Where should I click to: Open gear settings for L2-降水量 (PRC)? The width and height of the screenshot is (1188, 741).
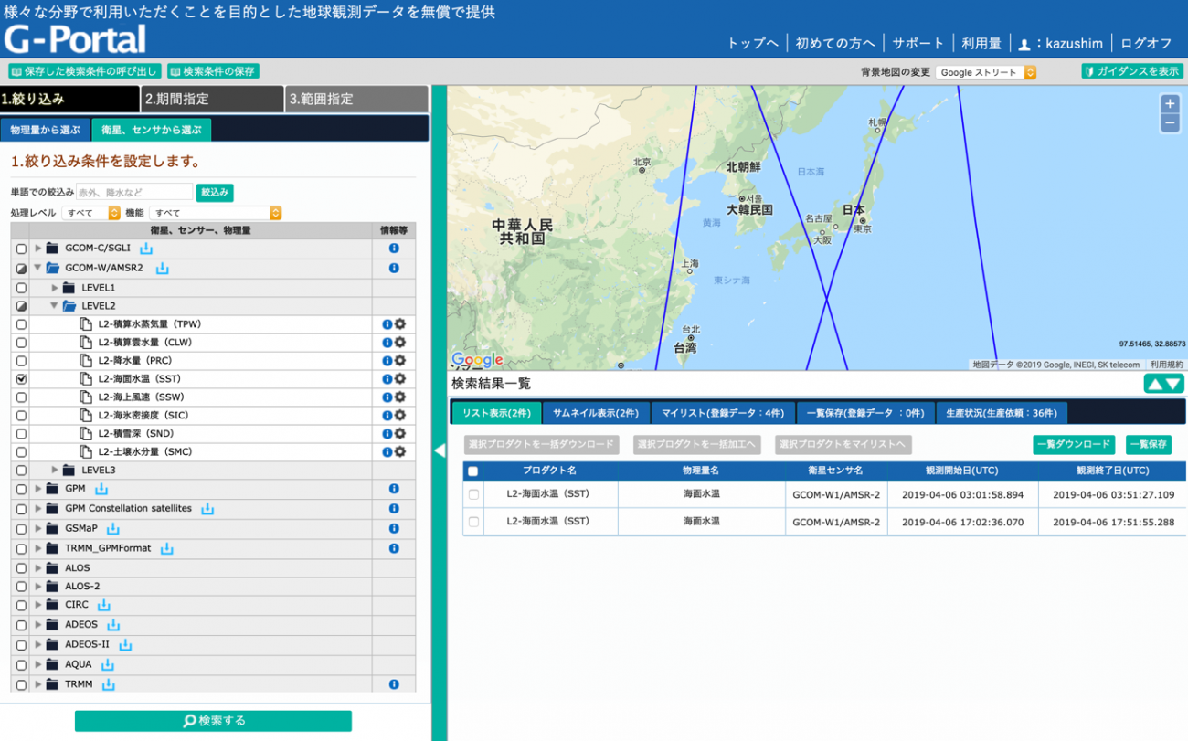[x=400, y=361]
